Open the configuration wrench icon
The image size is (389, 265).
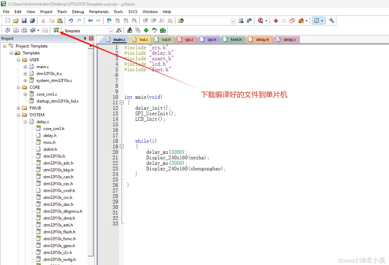pos(332,21)
